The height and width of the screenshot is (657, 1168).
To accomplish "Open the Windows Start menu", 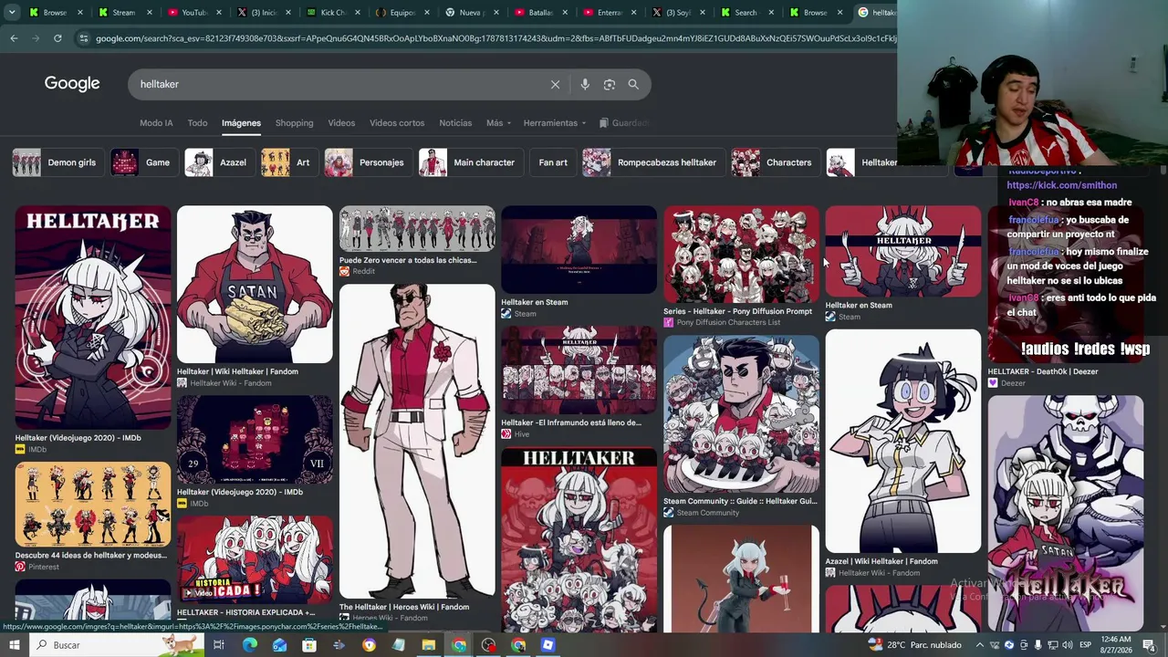I will coord(14,645).
